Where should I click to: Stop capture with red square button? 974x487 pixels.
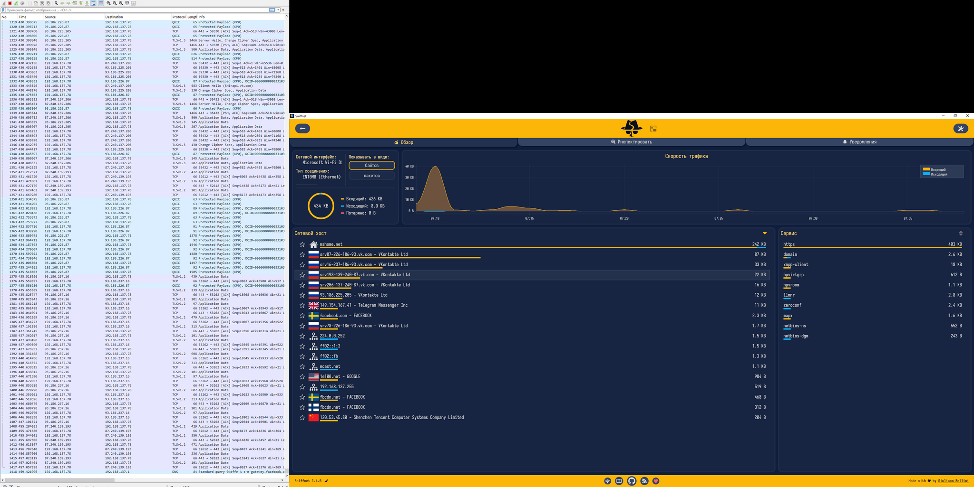click(10, 3)
